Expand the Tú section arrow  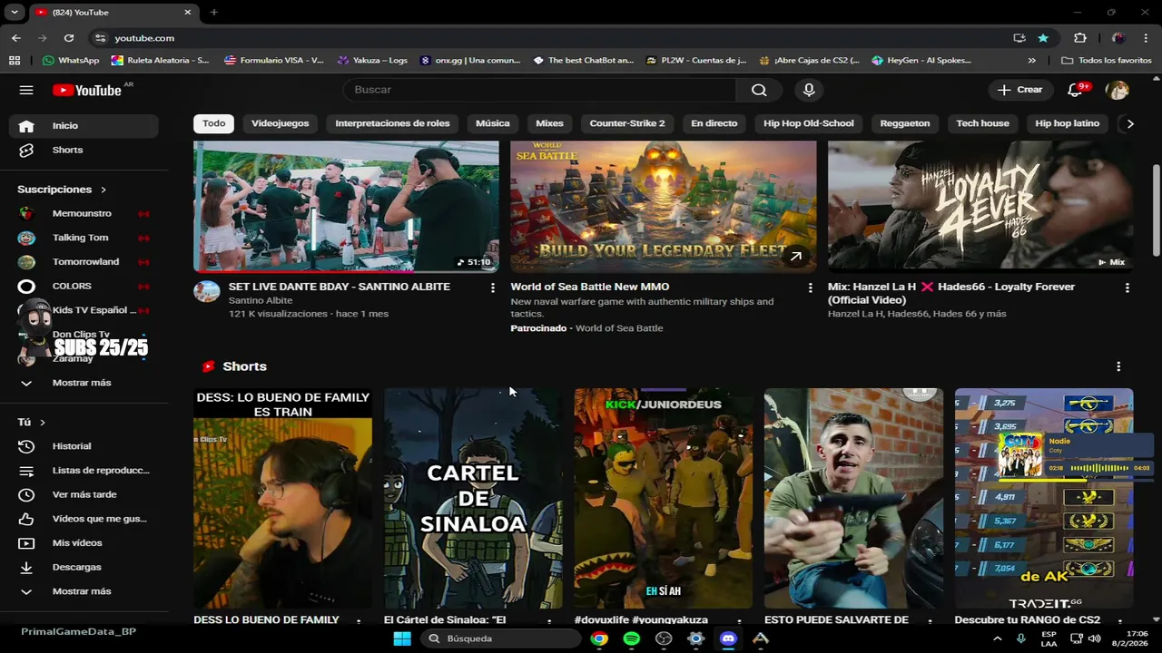coord(43,423)
